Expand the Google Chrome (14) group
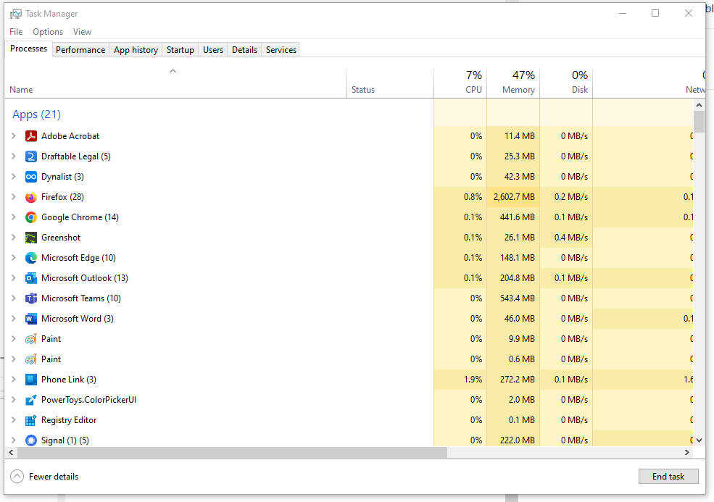 pyautogui.click(x=14, y=217)
